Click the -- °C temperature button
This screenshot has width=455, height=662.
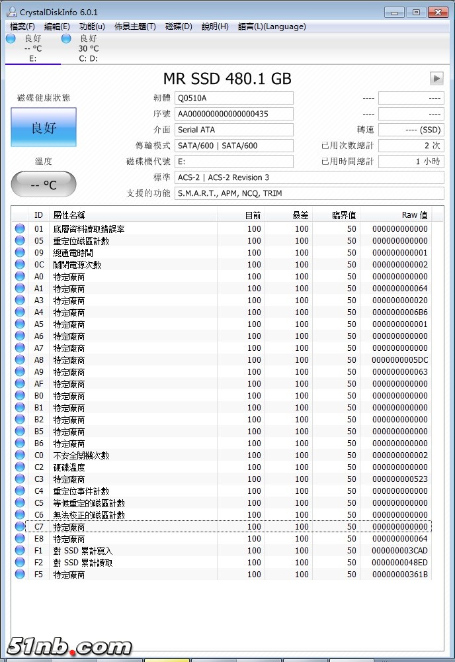point(44,185)
